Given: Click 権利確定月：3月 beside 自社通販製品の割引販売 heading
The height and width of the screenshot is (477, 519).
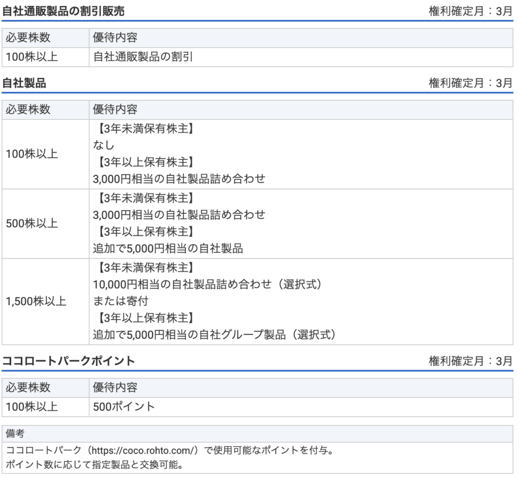Looking at the screenshot, I should pos(471,11).
